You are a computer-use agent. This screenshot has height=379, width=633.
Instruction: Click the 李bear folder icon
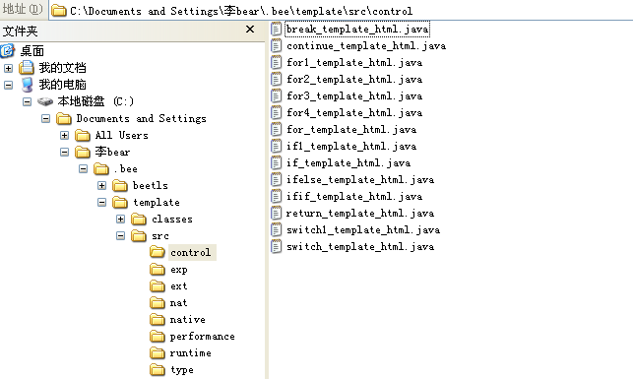(x=83, y=153)
